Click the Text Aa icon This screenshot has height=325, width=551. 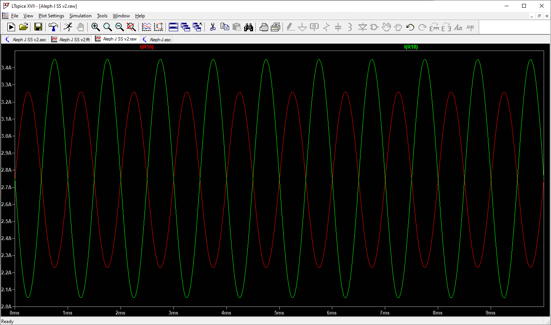pyautogui.click(x=458, y=27)
